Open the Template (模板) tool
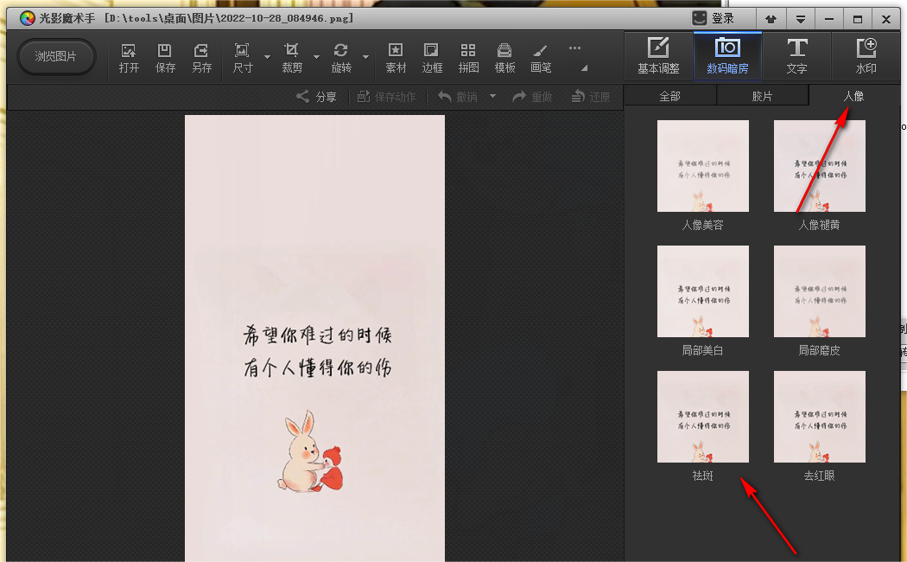Image resolution: width=907 pixels, height=562 pixels. click(504, 57)
